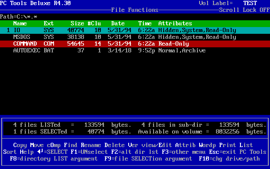Click the #Clu column header

pyautogui.click(x=94, y=24)
